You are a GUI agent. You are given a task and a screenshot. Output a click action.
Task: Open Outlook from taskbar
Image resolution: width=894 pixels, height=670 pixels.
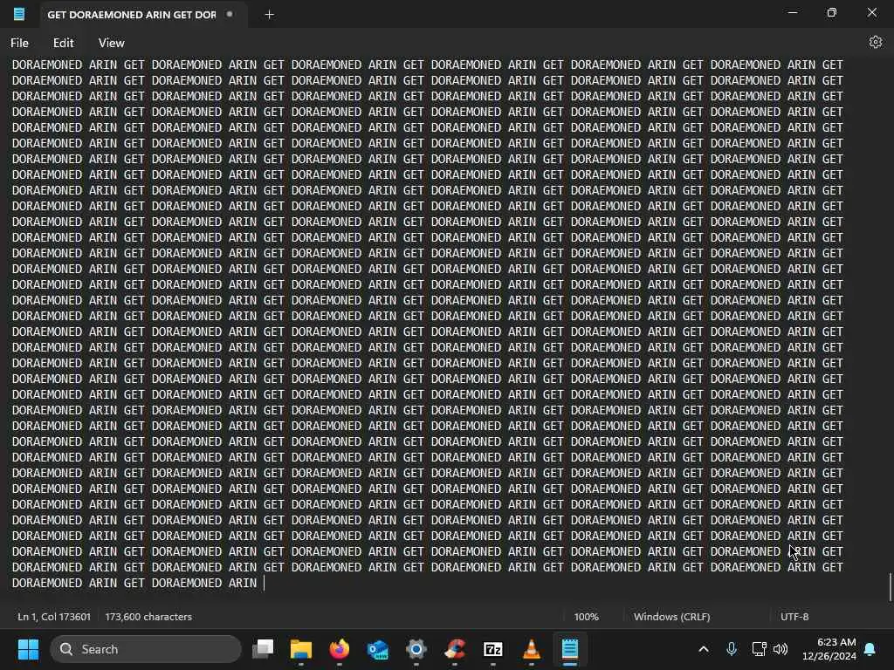[377, 649]
